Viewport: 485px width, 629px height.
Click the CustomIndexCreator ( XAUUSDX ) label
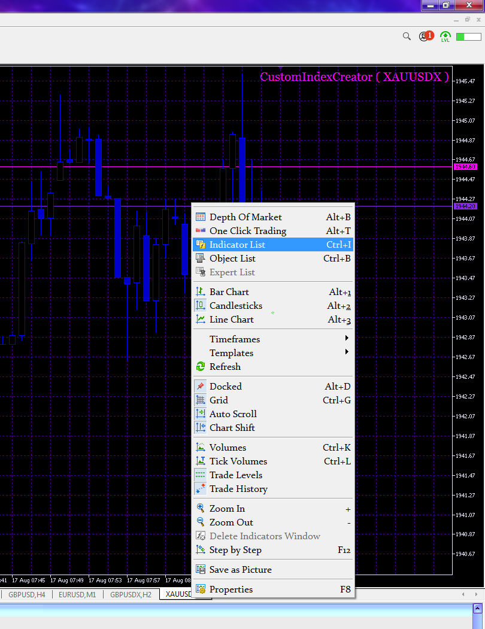point(354,77)
